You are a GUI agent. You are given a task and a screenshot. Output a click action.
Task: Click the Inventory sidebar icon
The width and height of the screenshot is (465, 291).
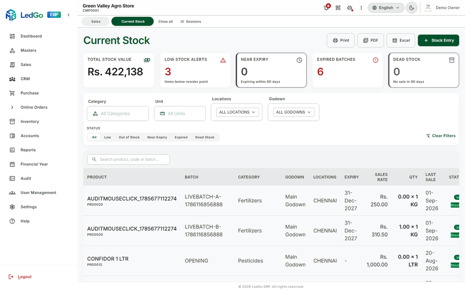point(12,121)
